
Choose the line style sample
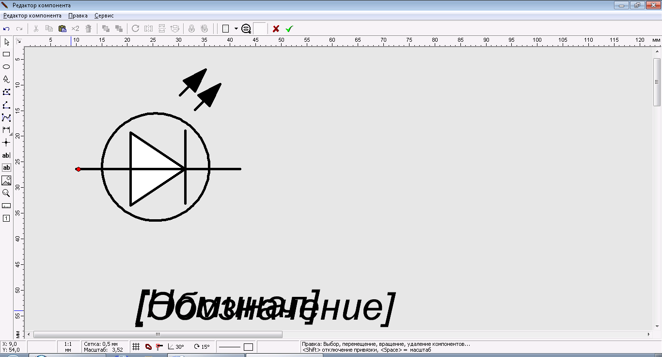click(230, 347)
